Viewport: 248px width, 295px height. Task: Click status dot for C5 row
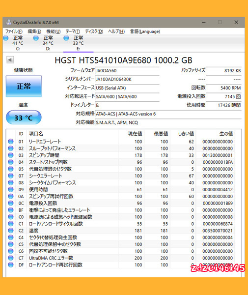(11, 244)
